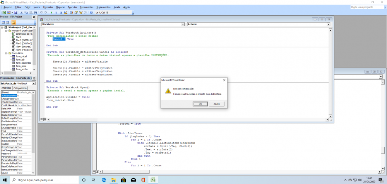
Task: Click the Reset (stop) toolbar icon
Action: click(x=60, y=12)
